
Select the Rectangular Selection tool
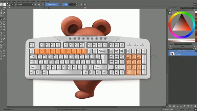tap(1, 51)
